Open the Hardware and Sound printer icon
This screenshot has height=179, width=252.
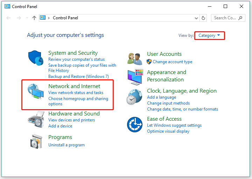point(36,119)
